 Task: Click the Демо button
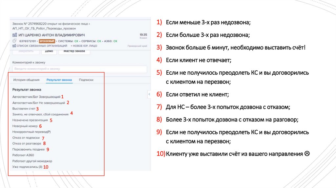tap(49, 51)
